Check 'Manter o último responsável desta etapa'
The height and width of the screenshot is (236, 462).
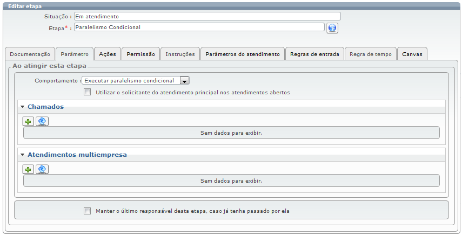pyautogui.click(x=88, y=211)
